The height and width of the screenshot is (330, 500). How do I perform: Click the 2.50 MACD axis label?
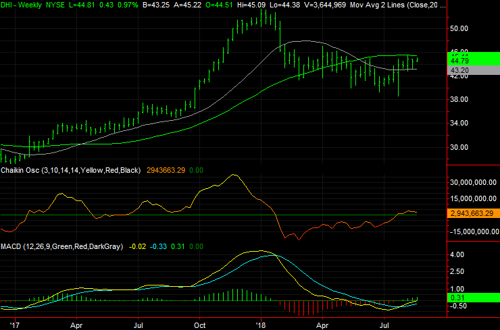[x=457, y=272]
